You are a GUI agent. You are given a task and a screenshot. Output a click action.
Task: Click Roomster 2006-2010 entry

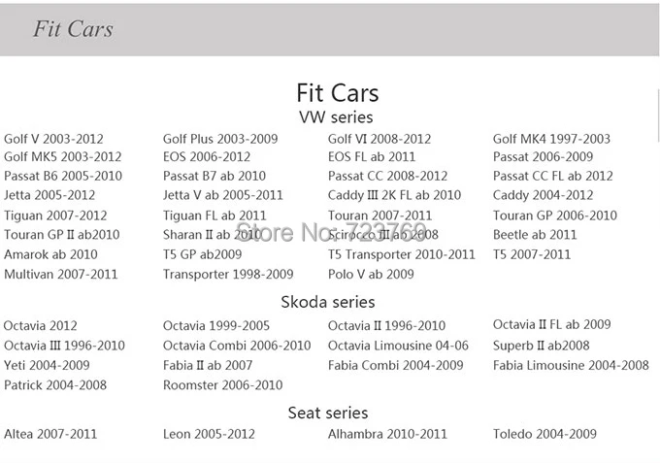[223, 385]
